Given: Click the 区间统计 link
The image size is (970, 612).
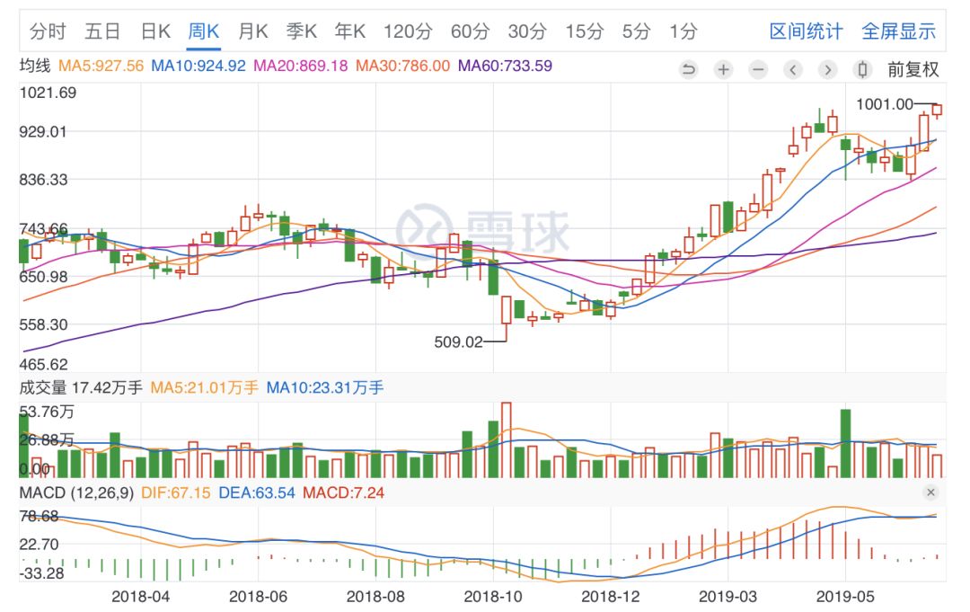Looking at the screenshot, I should click(806, 31).
